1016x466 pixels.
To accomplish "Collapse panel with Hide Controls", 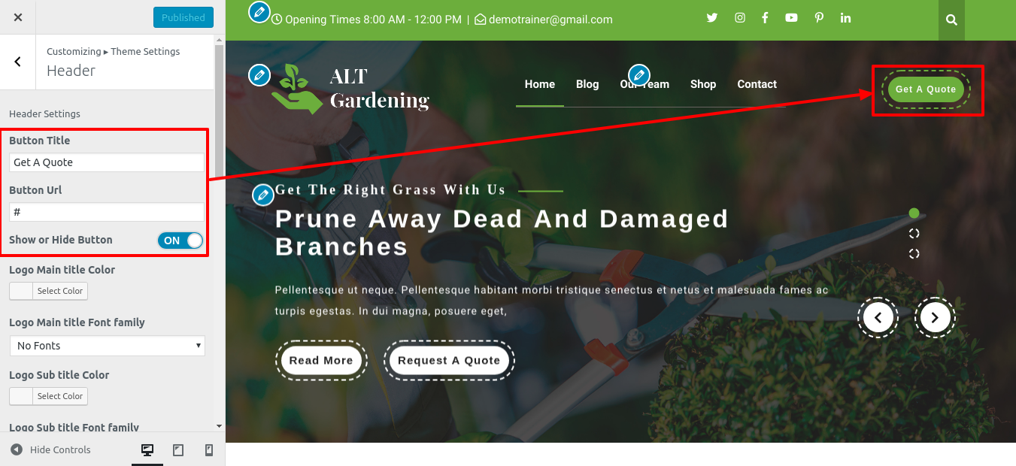I will pyautogui.click(x=50, y=449).
